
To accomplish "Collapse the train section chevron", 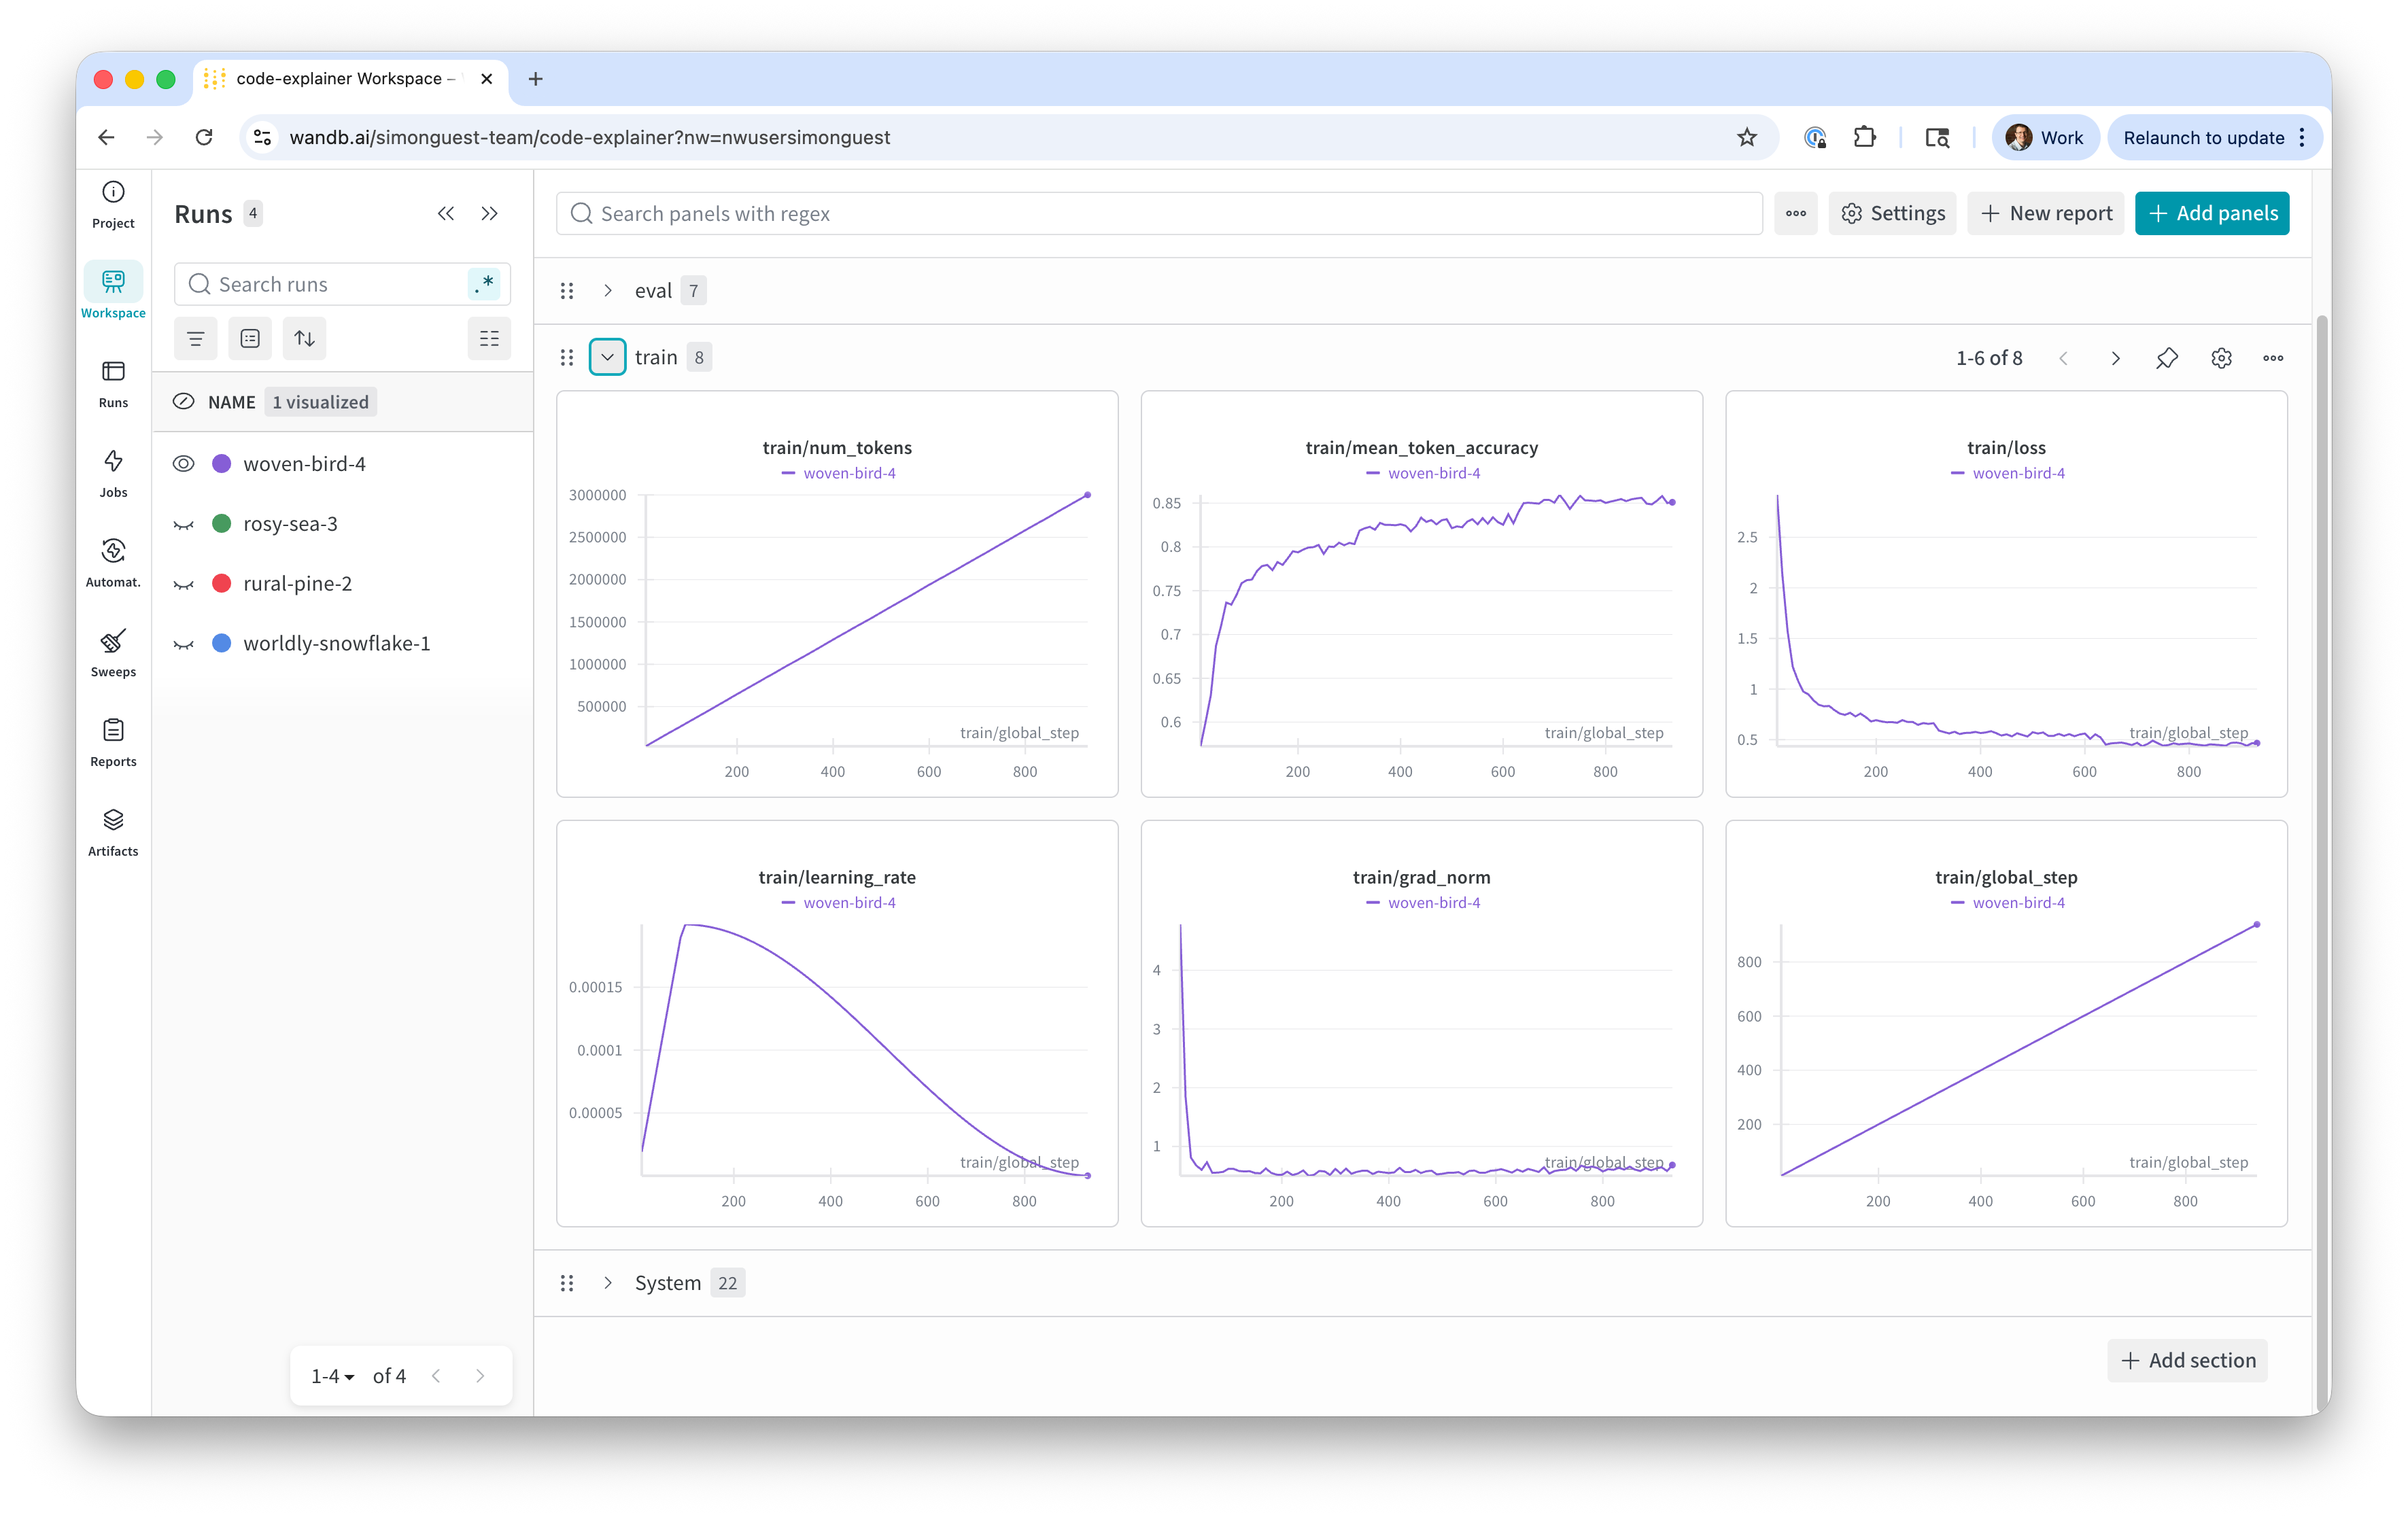I will (607, 357).
